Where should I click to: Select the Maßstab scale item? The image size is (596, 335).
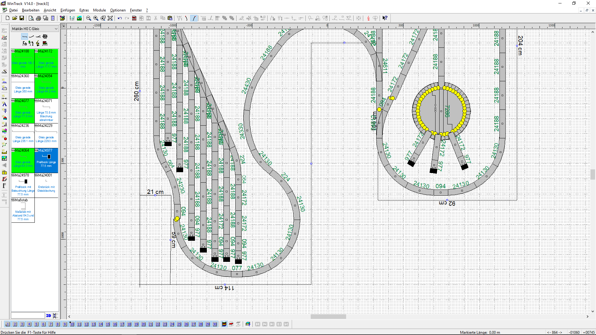point(23,210)
